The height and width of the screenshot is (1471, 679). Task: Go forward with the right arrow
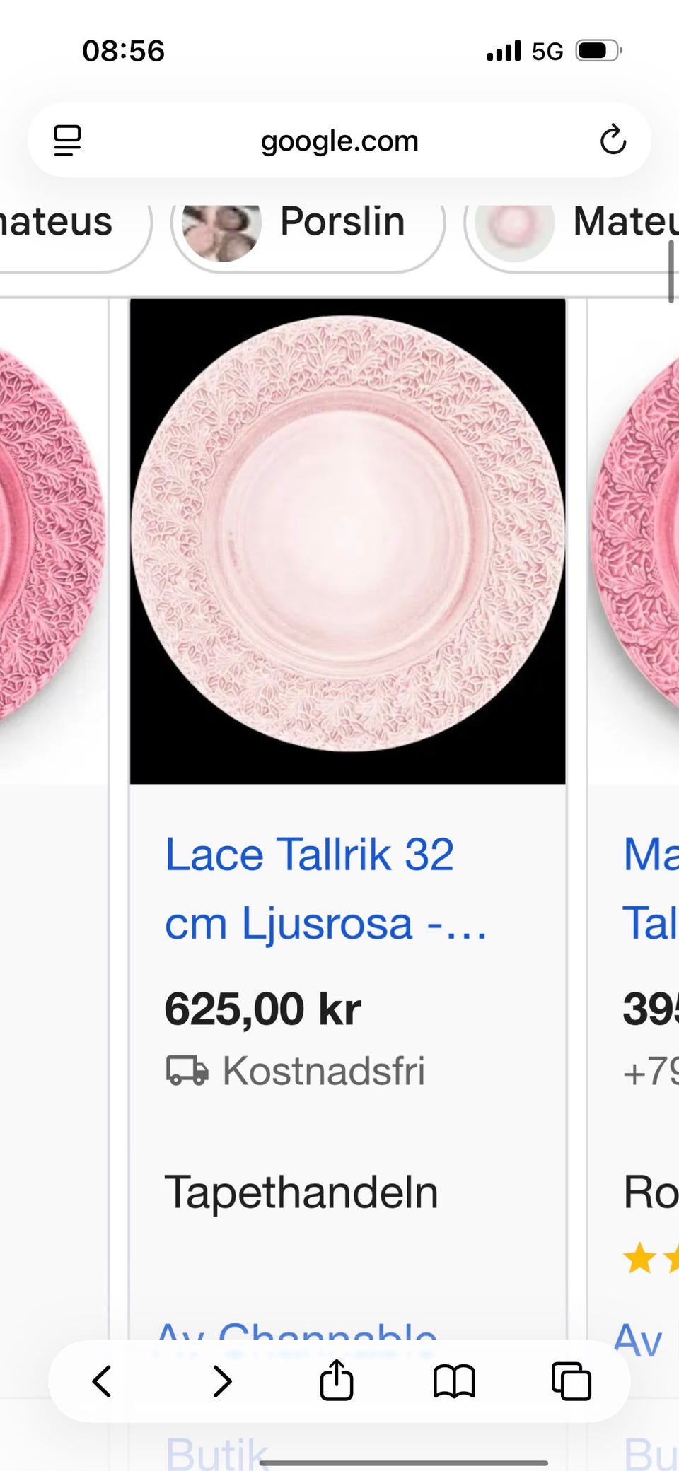(x=222, y=1381)
